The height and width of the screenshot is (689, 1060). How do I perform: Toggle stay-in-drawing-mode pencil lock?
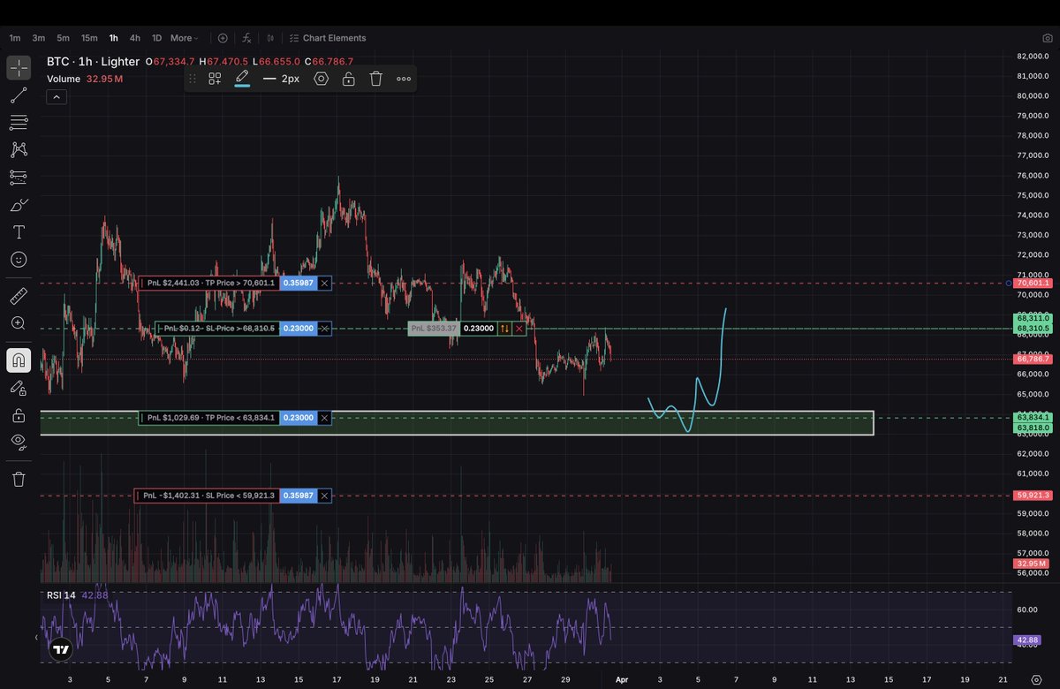[19, 387]
